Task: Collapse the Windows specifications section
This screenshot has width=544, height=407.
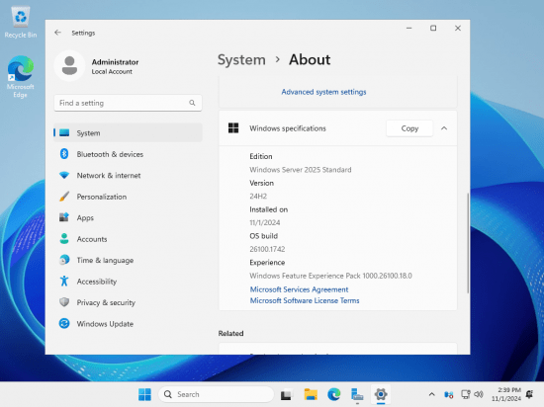Action: tap(444, 128)
